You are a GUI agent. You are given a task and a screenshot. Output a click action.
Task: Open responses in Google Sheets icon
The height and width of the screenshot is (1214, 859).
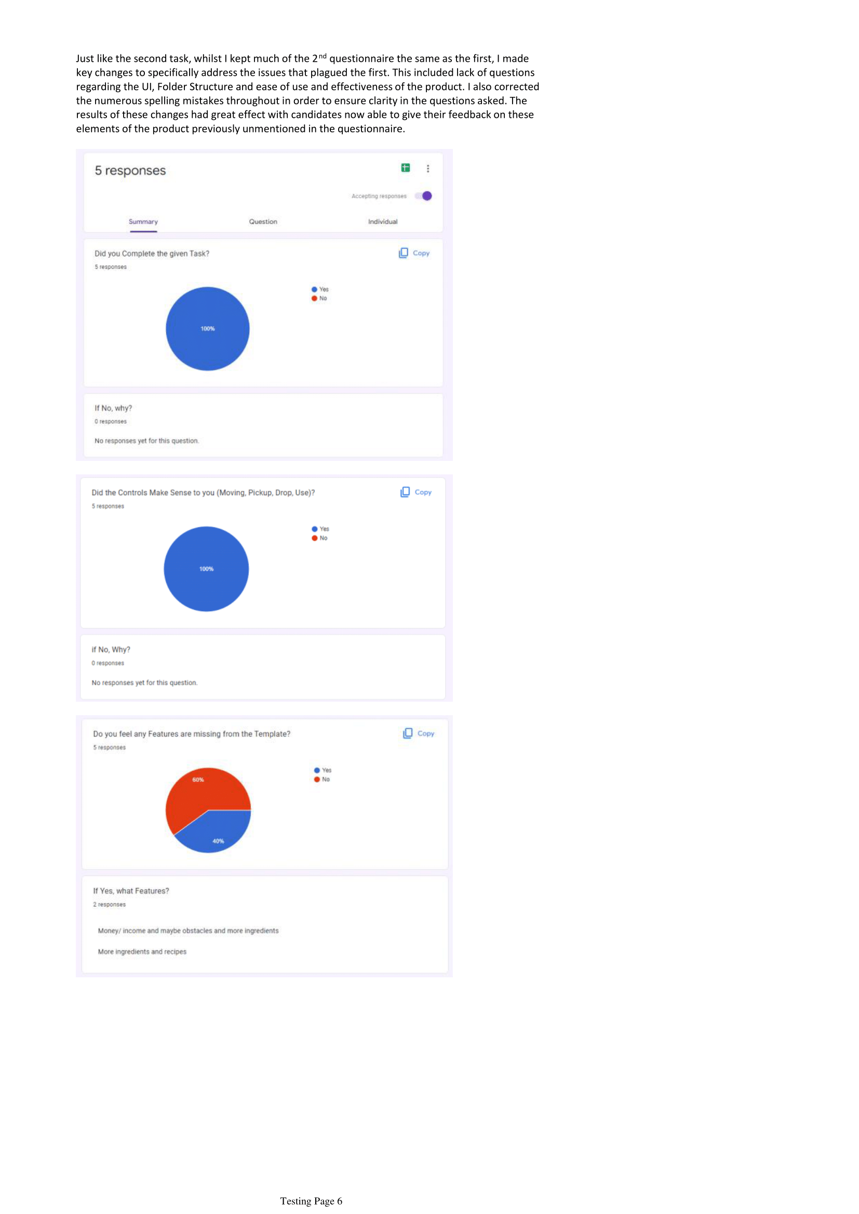point(406,168)
